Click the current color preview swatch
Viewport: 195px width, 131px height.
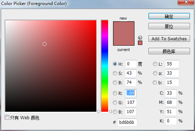click(124, 39)
